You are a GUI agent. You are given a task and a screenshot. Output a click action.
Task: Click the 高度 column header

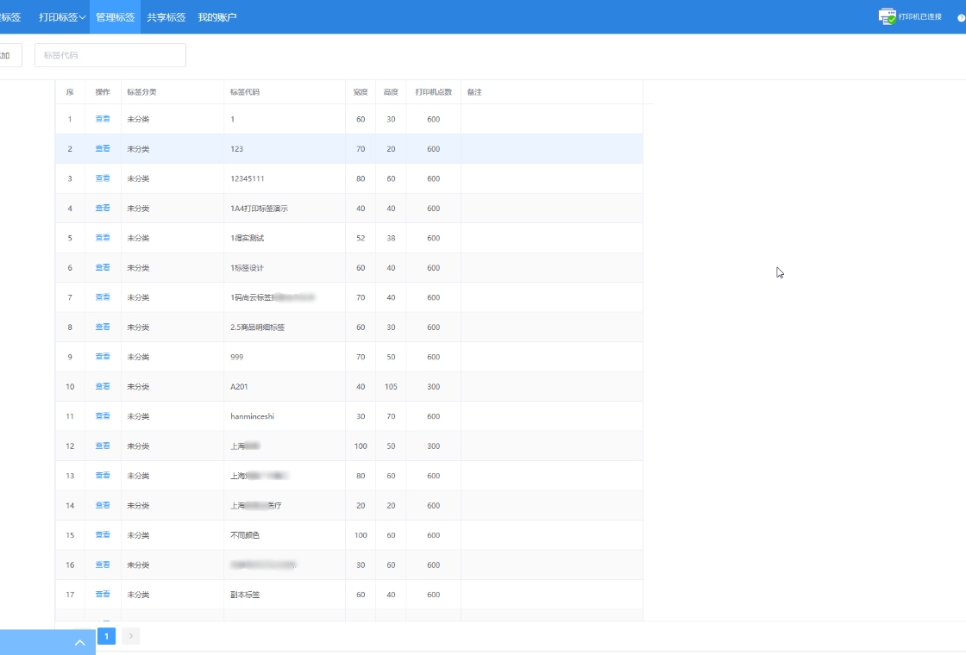point(391,91)
